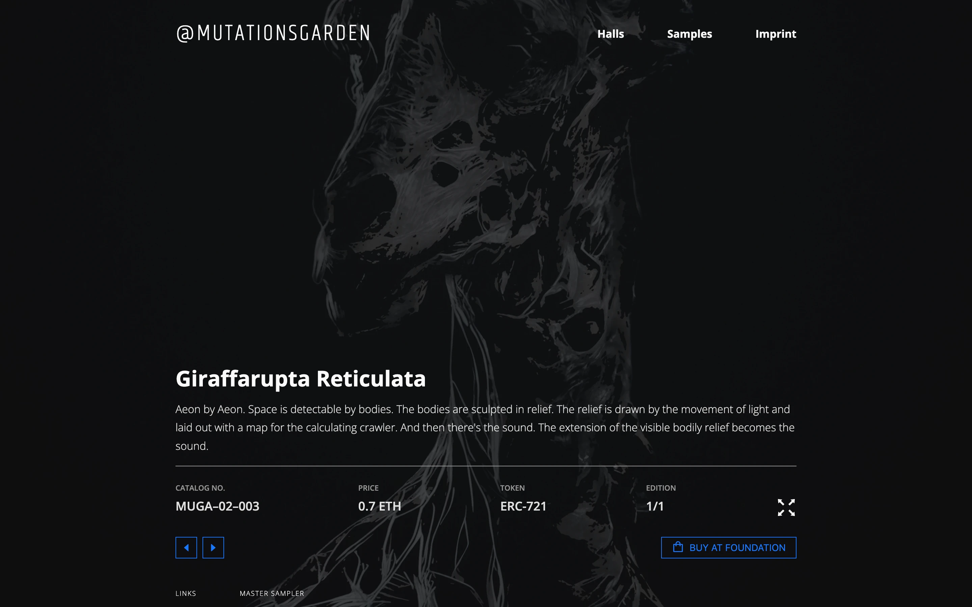This screenshot has height=607, width=972.
Task: Go to the Samples page
Action: [x=689, y=34]
